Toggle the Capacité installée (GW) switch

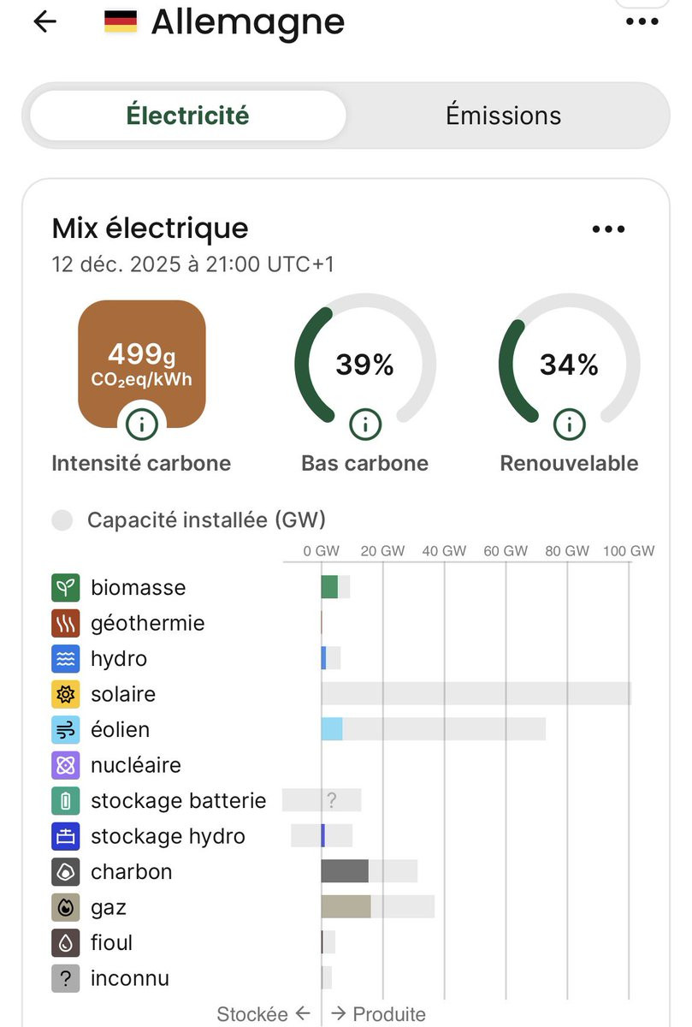tap(62, 520)
